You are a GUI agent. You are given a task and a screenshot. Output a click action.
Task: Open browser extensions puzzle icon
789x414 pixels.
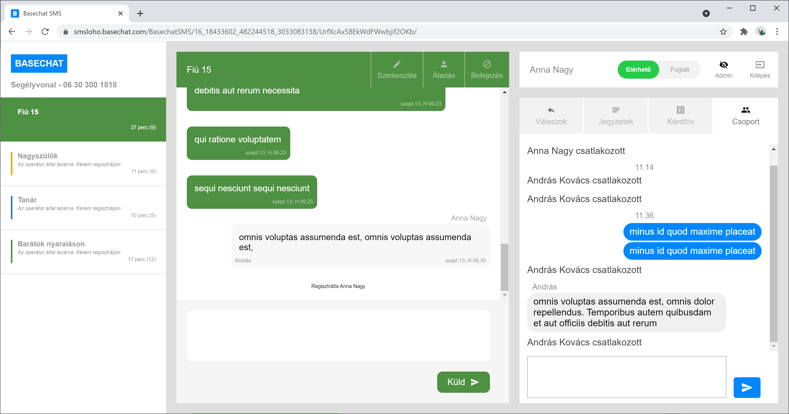(x=744, y=32)
